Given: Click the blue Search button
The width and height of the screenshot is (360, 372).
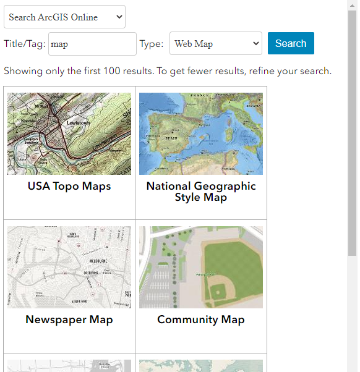Looking at the screenshot, I should (291, 43).
